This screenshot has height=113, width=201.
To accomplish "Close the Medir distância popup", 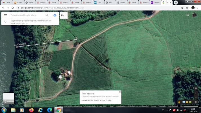I will click(x=120, y=92).
